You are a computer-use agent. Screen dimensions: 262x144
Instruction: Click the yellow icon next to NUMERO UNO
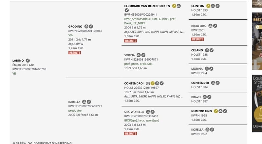pyautogui.click(x=216, y=111)
